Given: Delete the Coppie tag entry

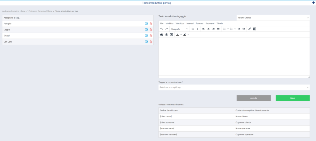Looking at the screenshot, I should tap(151, 30).
